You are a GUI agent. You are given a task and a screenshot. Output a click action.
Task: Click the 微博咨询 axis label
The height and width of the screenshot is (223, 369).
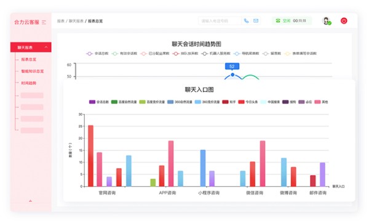(288, 193)
